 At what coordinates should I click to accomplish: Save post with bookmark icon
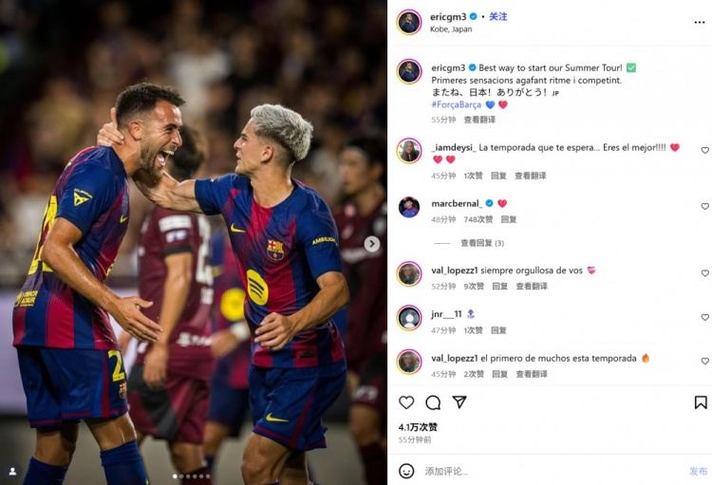[701, 402]
